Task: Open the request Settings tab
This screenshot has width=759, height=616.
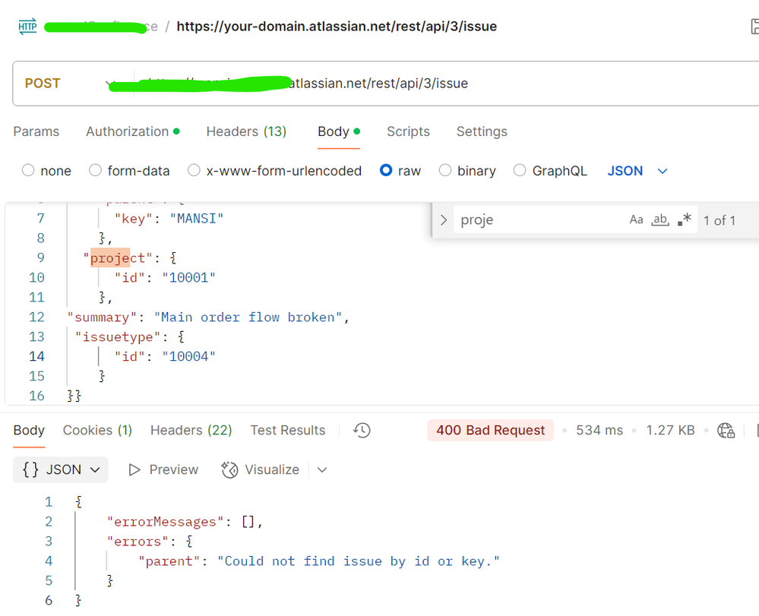Action: (482, 131)
